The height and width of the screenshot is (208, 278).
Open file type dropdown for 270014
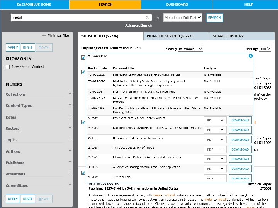pyautogui.click(x=215, y=139)
